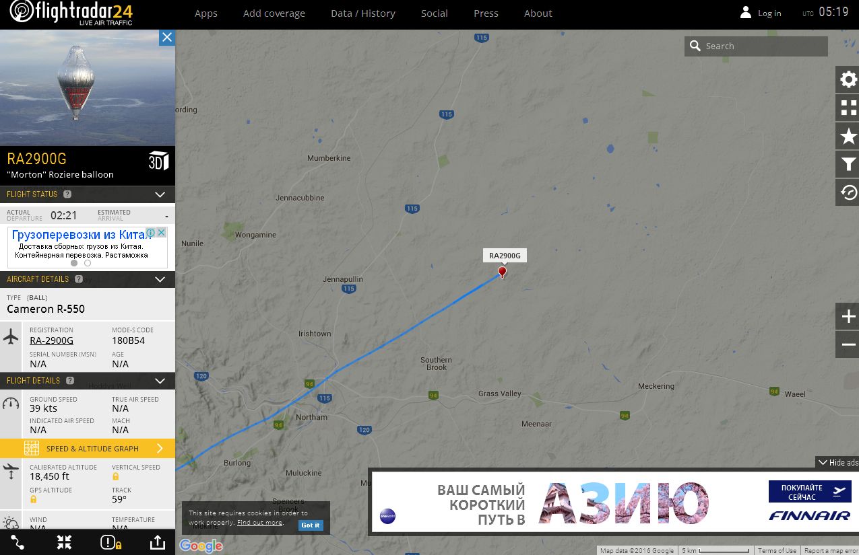The image size is (859, 555).
Task: Click the flight route icon at bottom left
Action: pyautogui.click(x=18, y=542)
